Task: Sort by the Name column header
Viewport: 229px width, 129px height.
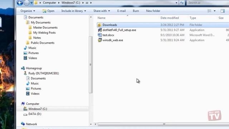Action: pyautogui.click(x=102, y=18)
